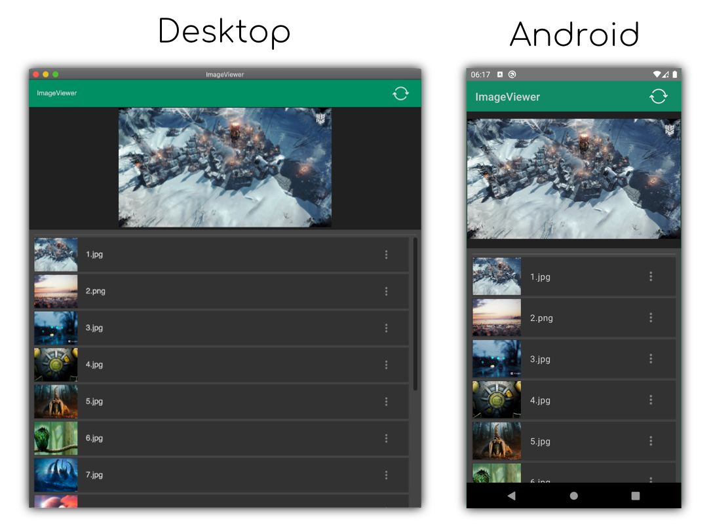
Task: Click the 7.jpg file name in desktop list
Action: (x=94, y=475)
